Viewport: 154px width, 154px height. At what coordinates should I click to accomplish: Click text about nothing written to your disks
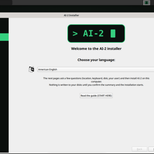click(x=96, y=85)
